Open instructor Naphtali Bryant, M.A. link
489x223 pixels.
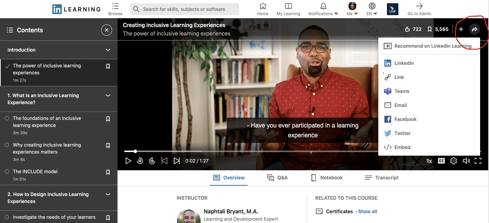tap(231, 211)
